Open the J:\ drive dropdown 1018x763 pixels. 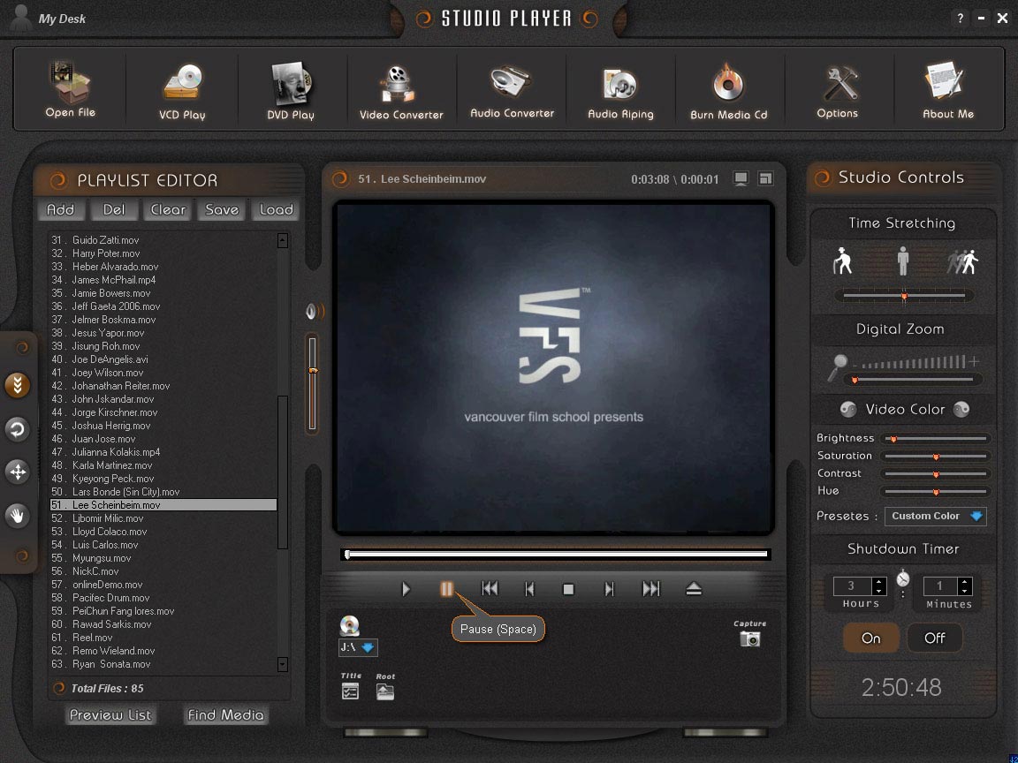[x=359, y=647]
